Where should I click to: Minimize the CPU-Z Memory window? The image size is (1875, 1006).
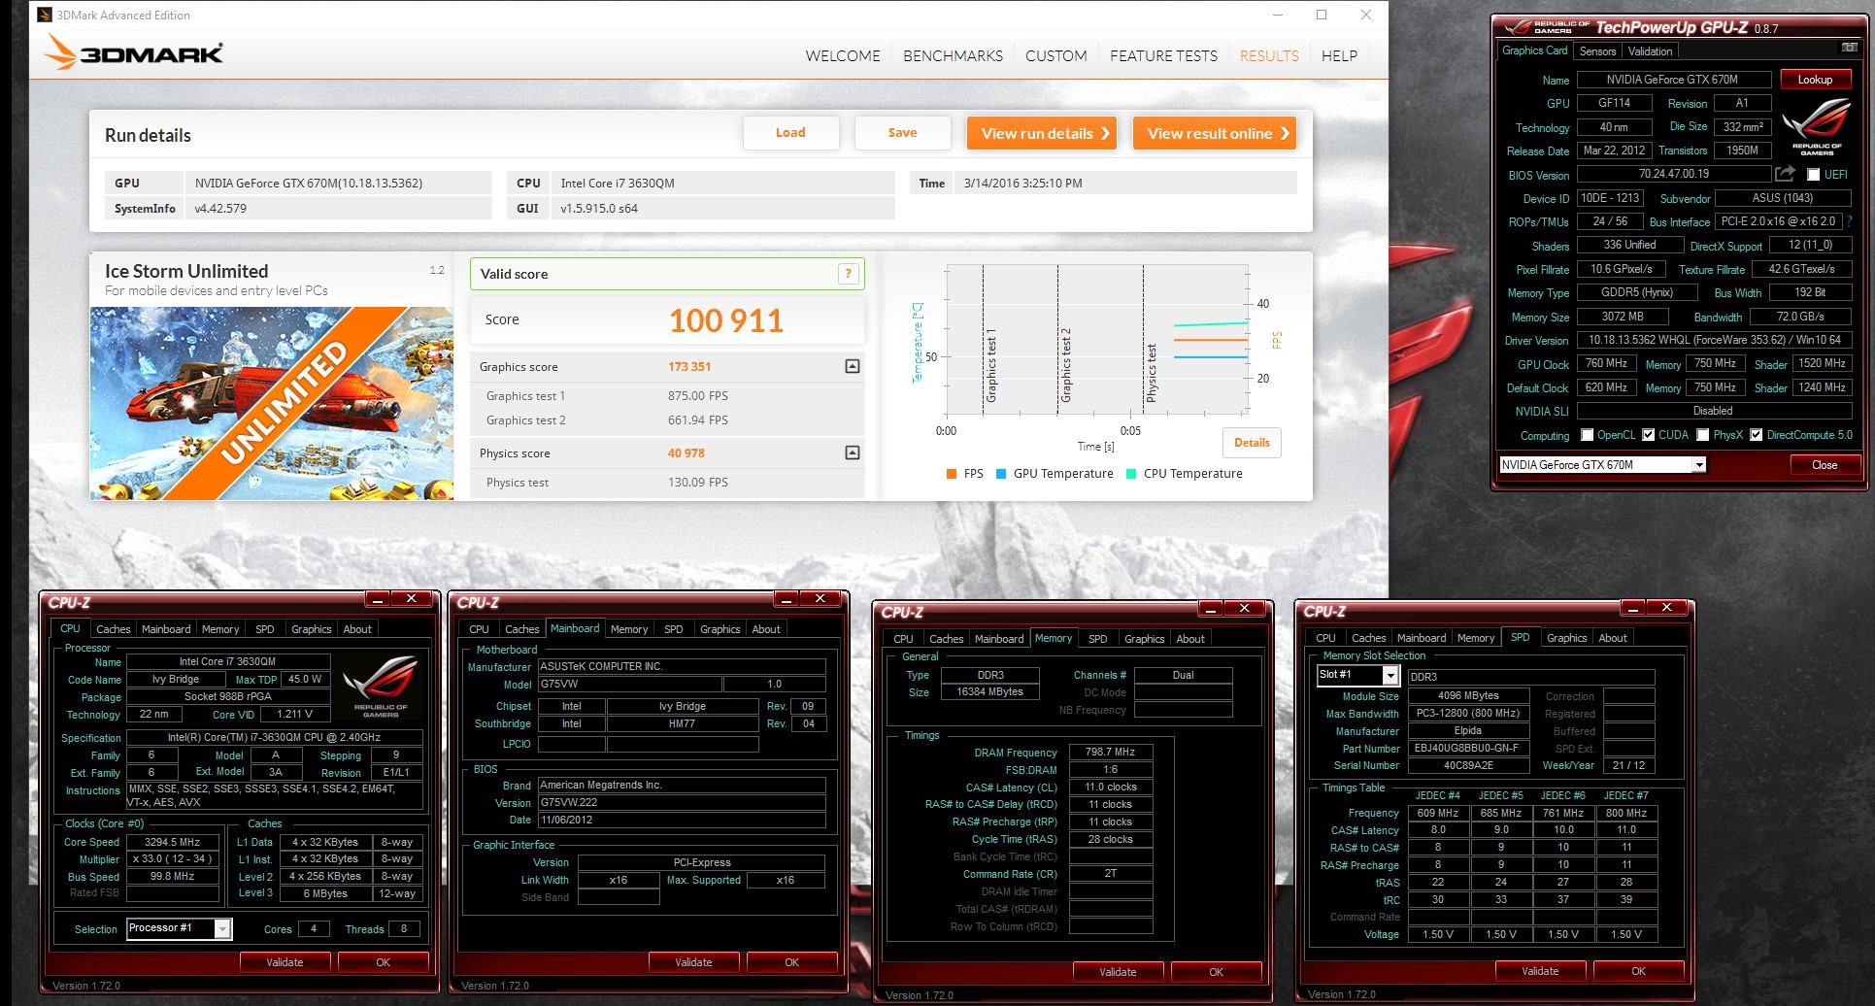click(1211, 608)
